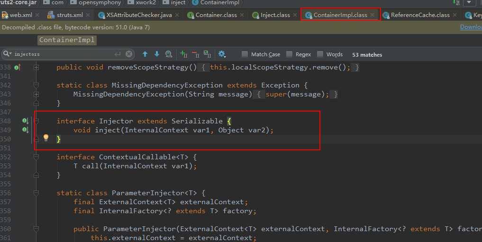Viewport: 482px width, 242px height.
Task: Close the struts.xml tab
Action: tap(88, 15)
